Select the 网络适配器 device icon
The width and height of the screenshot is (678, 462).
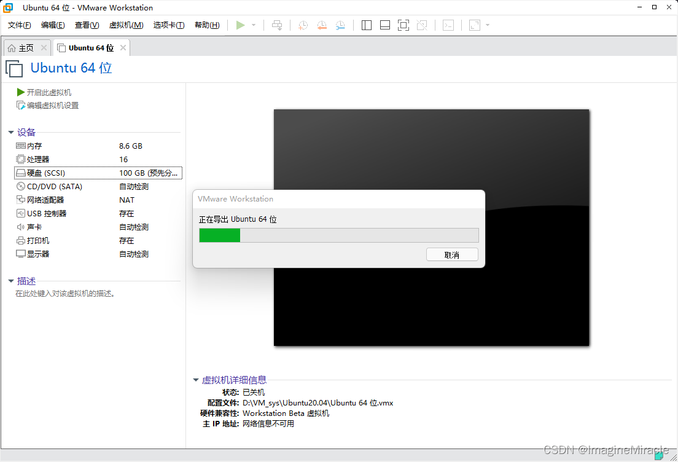[21, 200]
